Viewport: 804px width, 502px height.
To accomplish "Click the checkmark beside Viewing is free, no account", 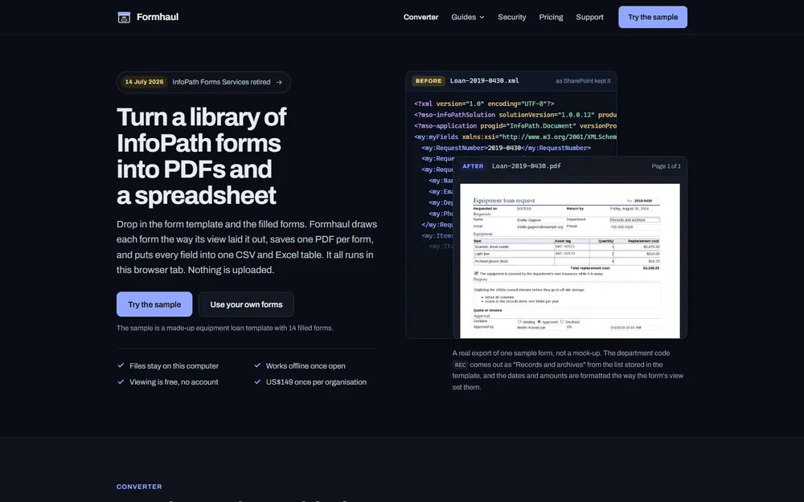I will coord(121,382).
